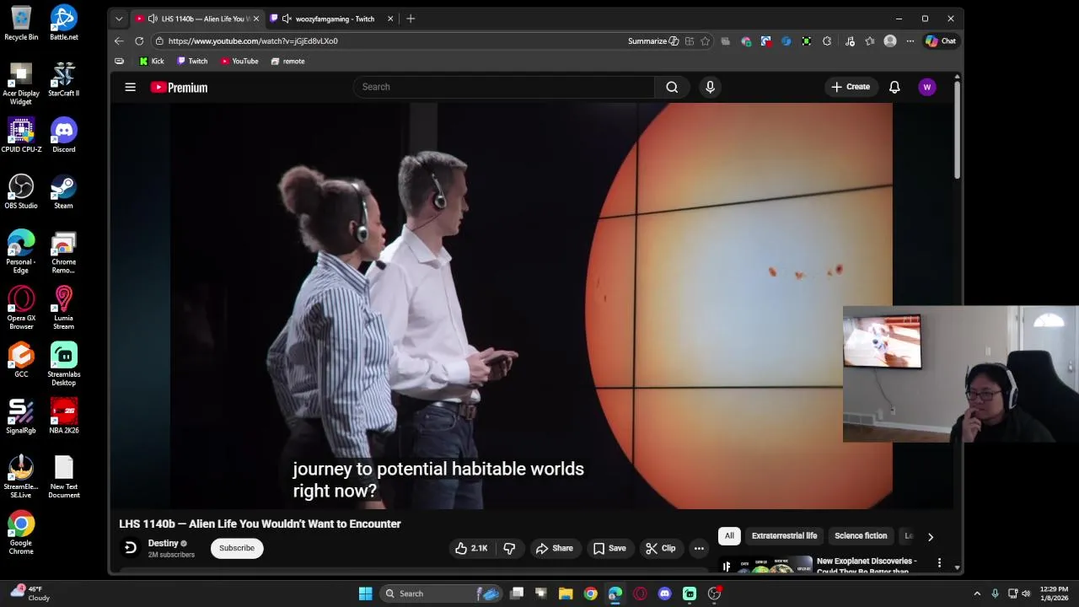Click the Clip button

point(660,548)
